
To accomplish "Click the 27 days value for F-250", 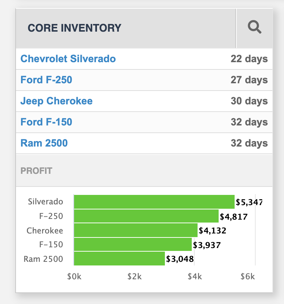I will (249, 80).
